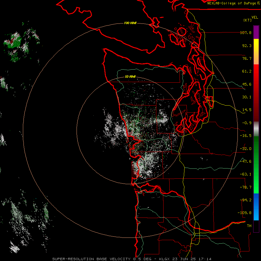Click the -109.8 legend value

tap(244, 213)
